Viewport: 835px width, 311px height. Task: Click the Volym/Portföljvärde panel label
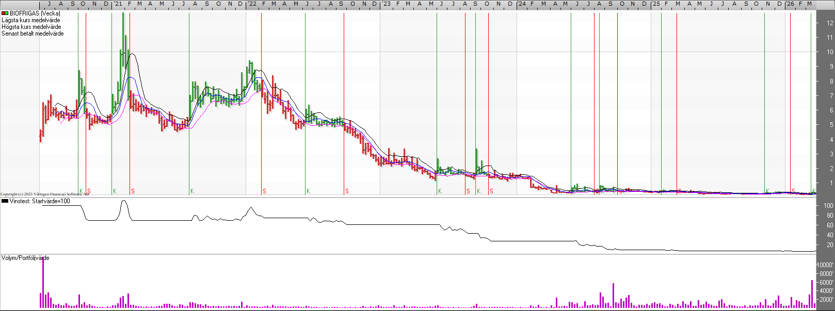(x=25, y=258)
